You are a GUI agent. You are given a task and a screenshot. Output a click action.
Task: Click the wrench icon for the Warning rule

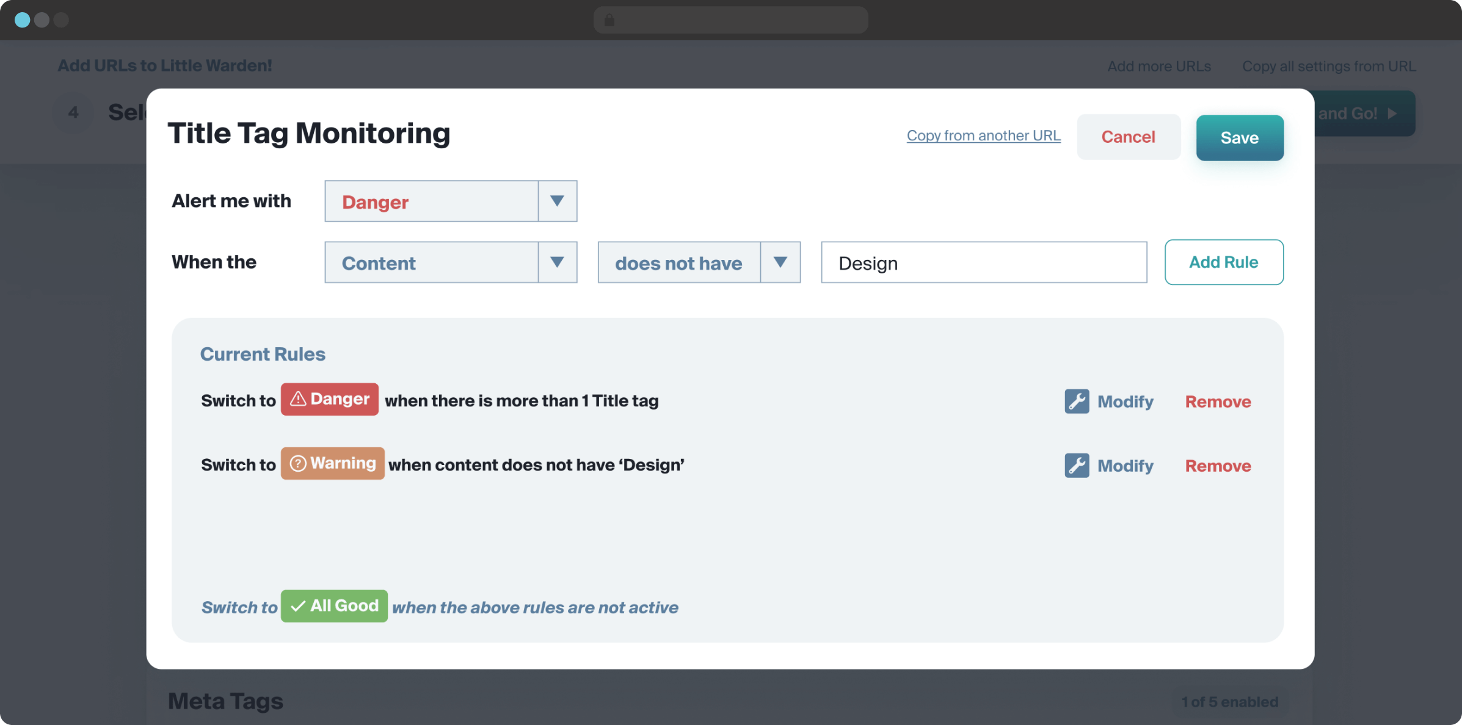point(1077,466)
